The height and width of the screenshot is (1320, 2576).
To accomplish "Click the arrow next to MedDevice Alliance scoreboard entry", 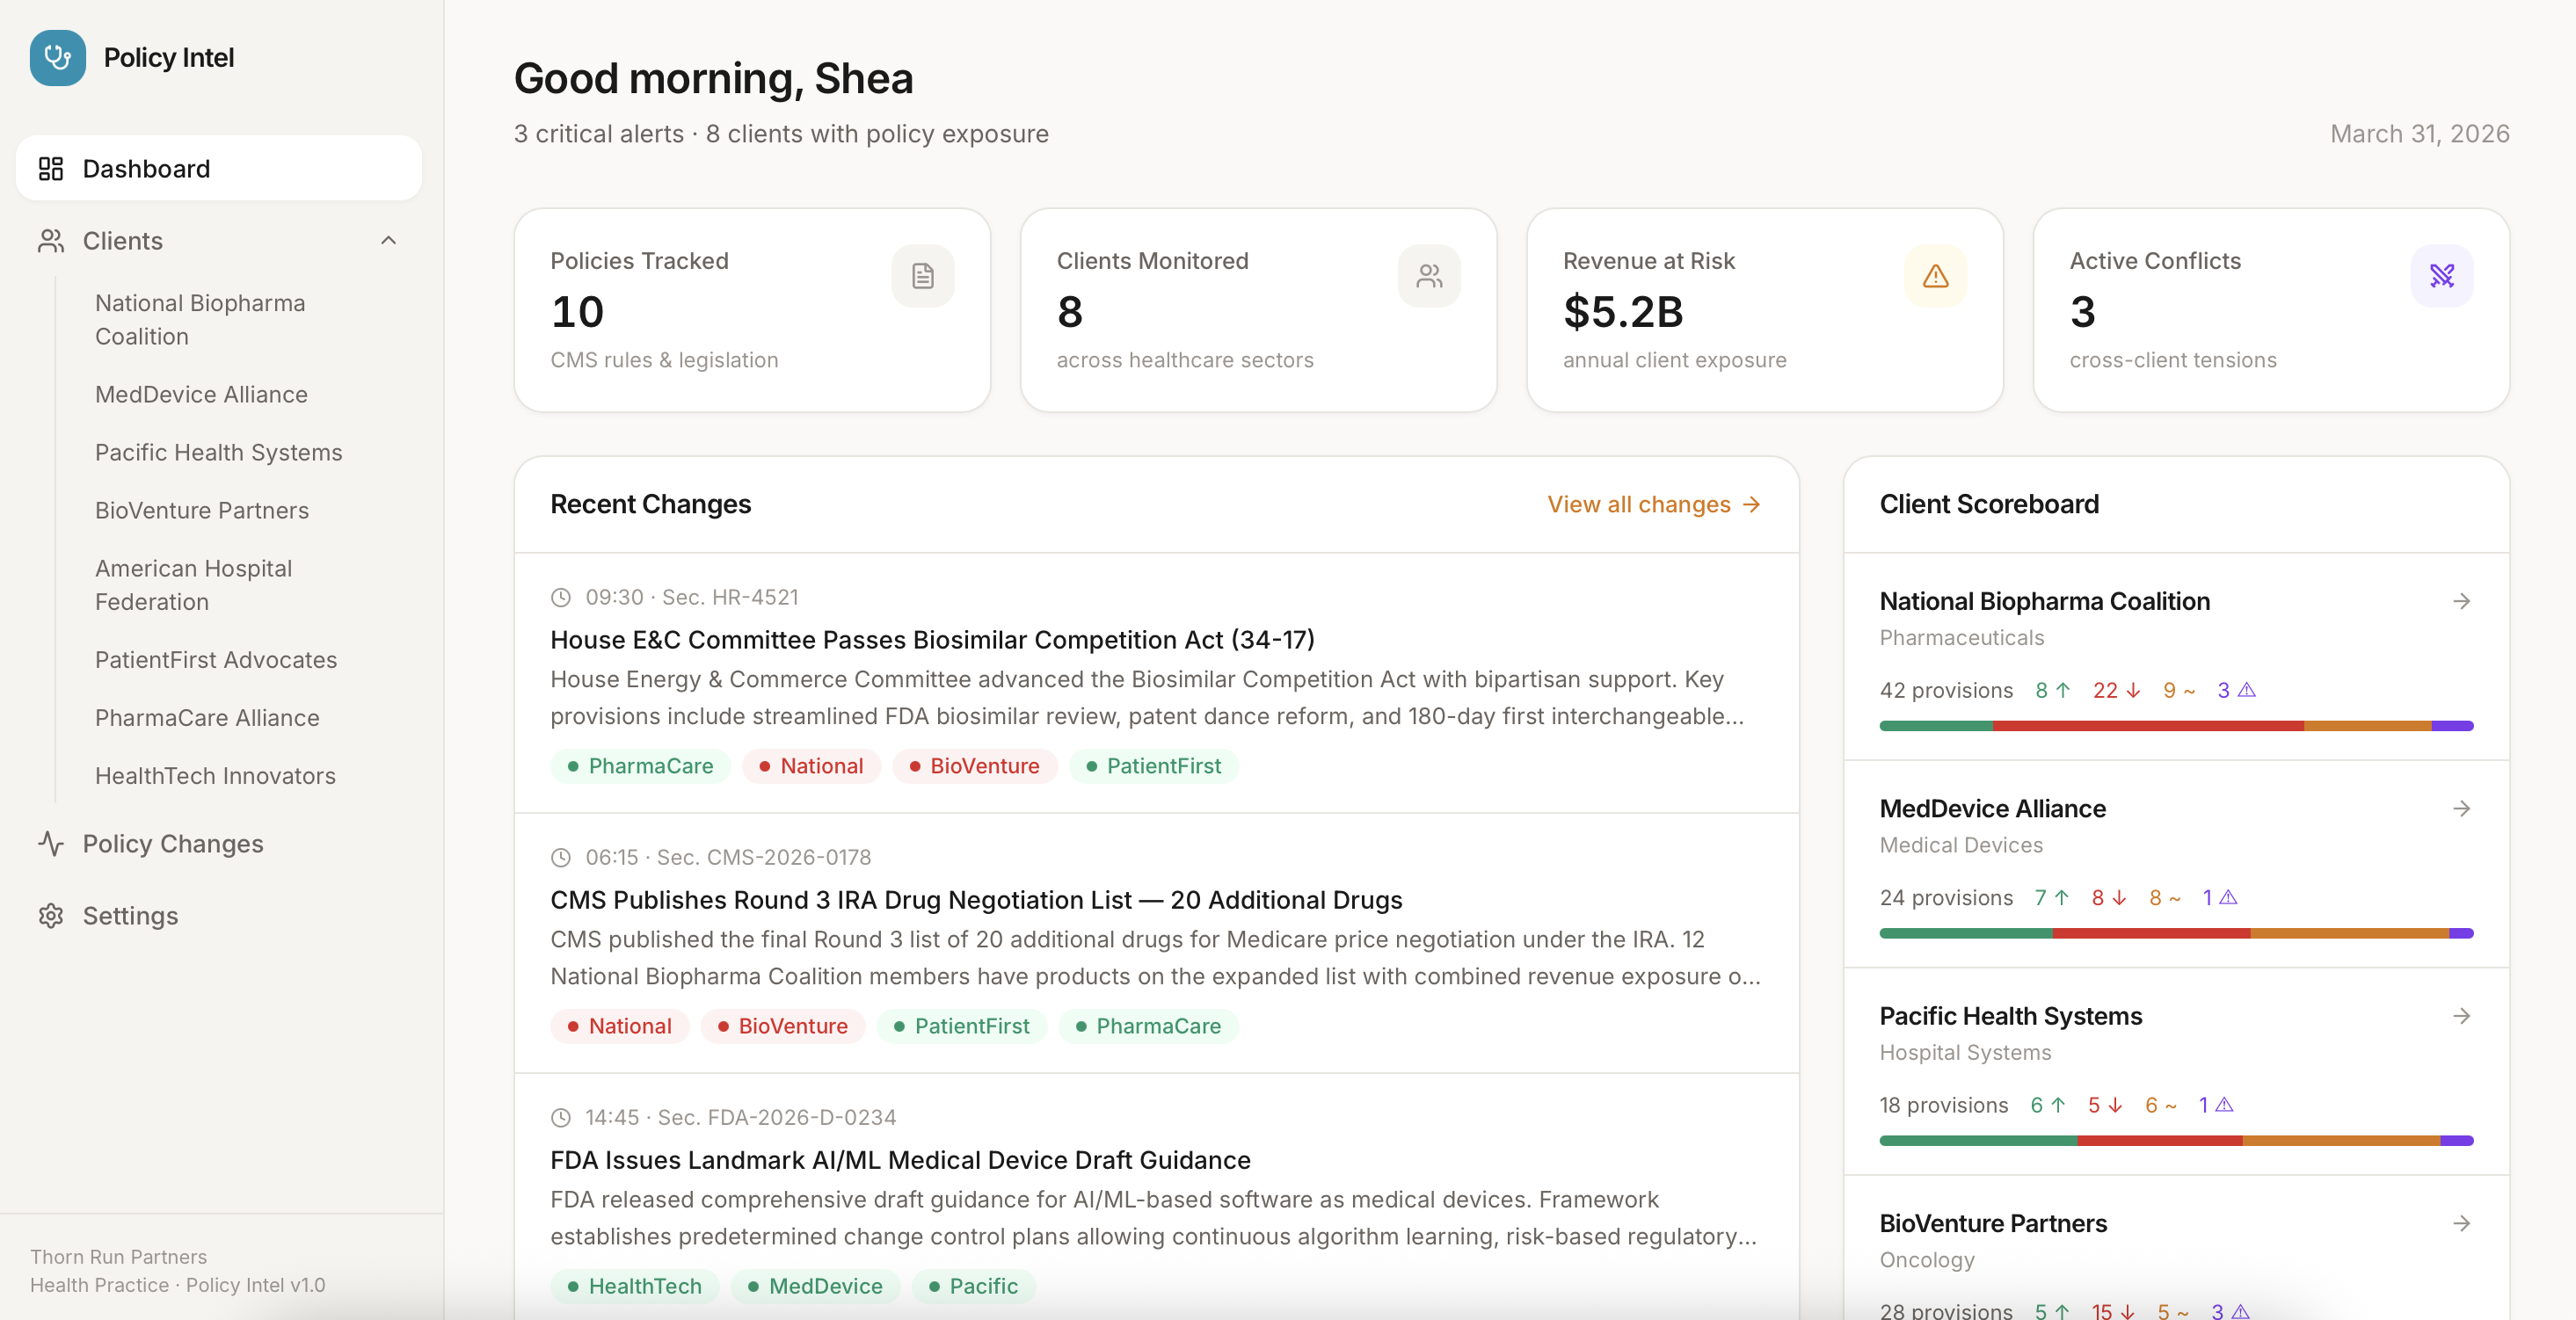I will (2462, 809).
